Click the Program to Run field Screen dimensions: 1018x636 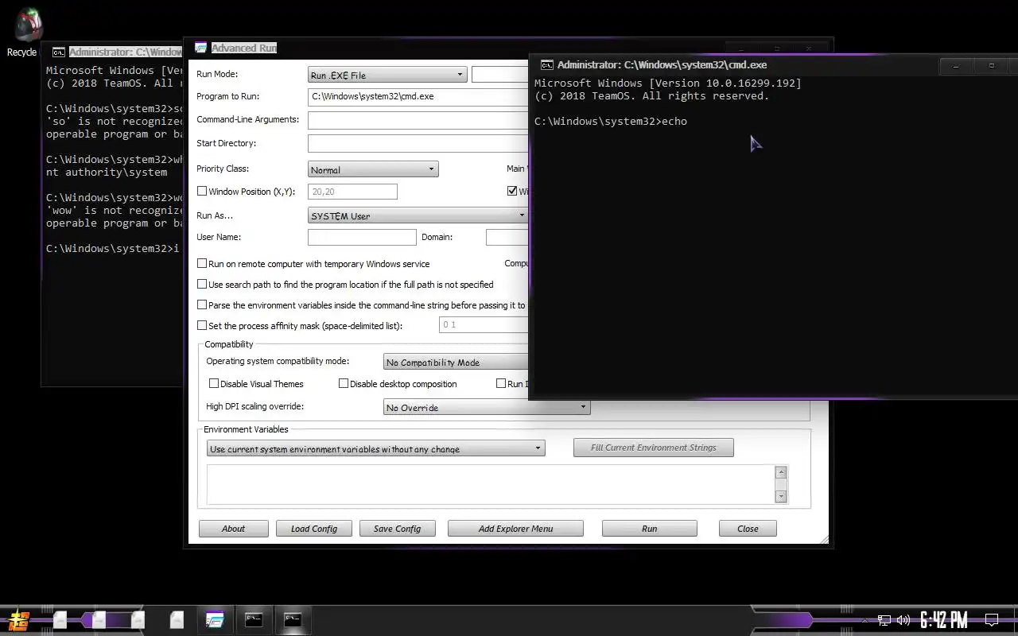point(418,97)
